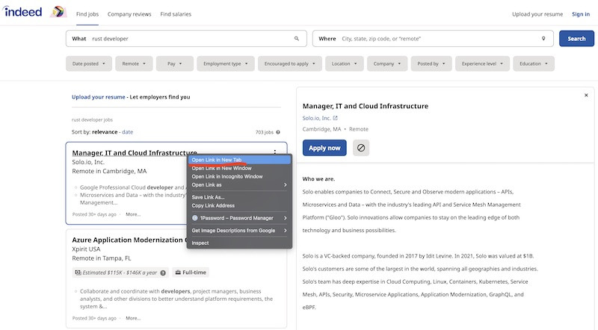598x330 pixels.
Task: Open Solo.io, Inc. company link in details
Action: (316, 118)
